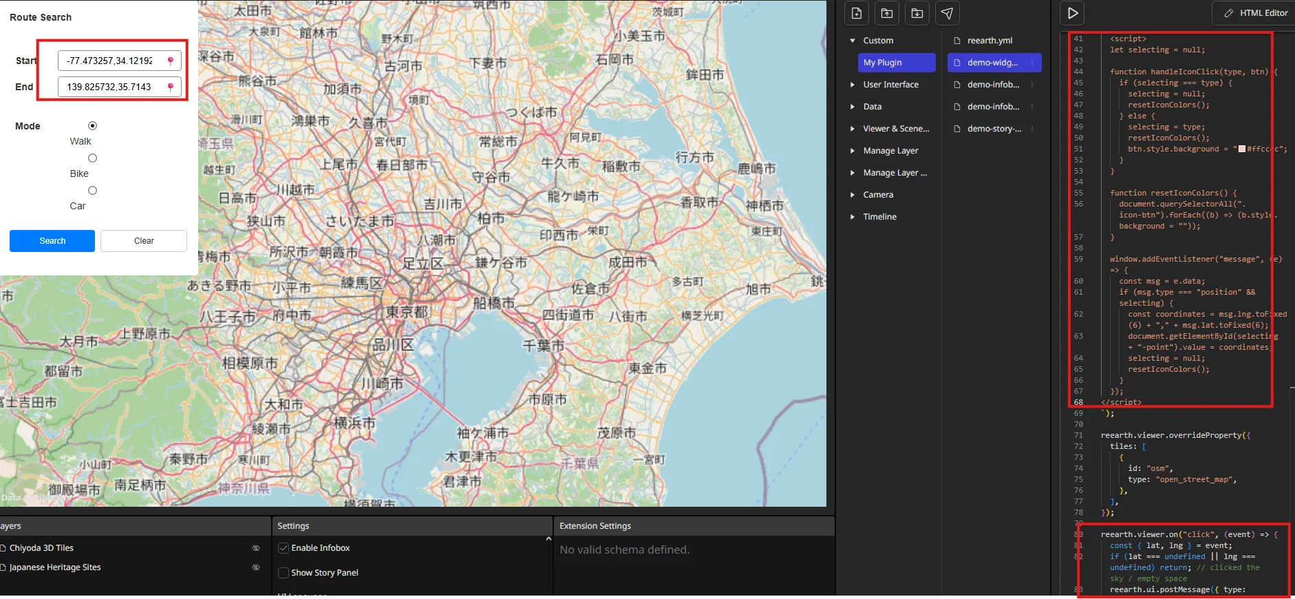Select the Chiyoda 3D Tiles layer
The width and height of the screenshot is (1295, 599).
pos(41,548)
